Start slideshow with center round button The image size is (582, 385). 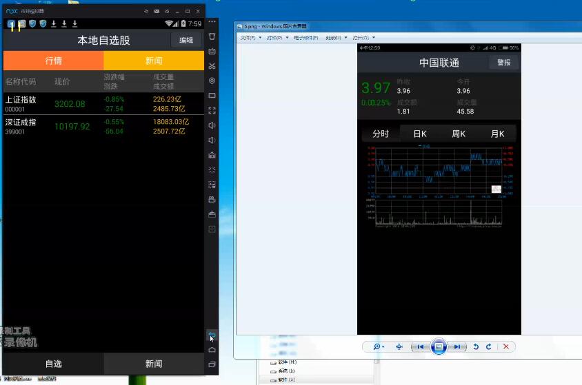coord(439,346)
